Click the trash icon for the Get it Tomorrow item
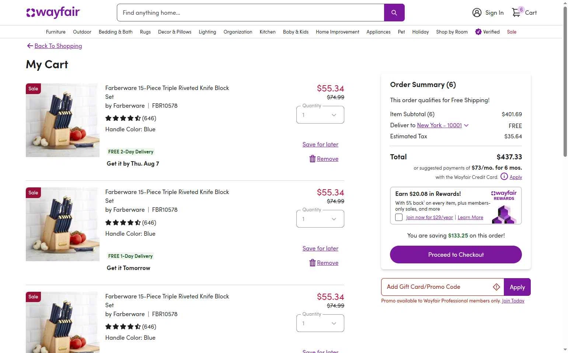568x353 pixels. 312,263
